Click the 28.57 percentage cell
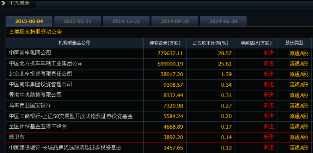 [225, 53]
